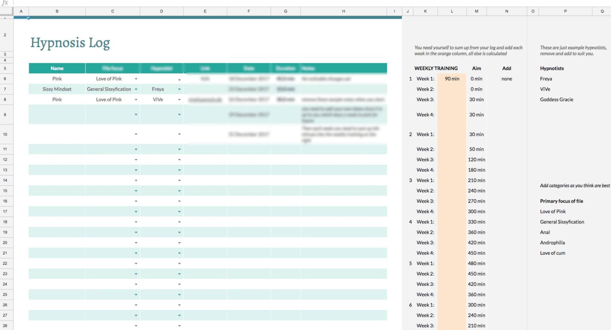Screen dimensions: 611x330
Task: Select the column H header
Action: [343, 11]
